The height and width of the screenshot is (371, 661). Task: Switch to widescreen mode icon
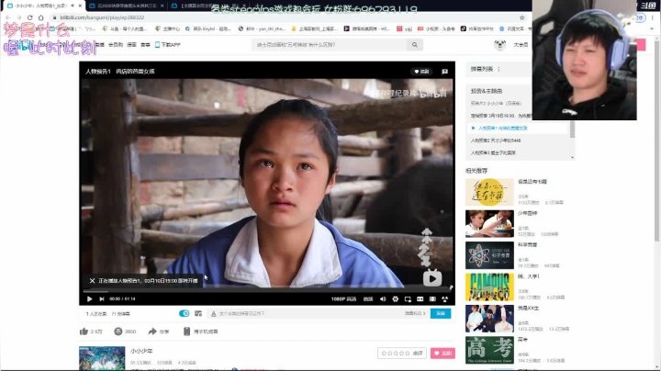420,298
